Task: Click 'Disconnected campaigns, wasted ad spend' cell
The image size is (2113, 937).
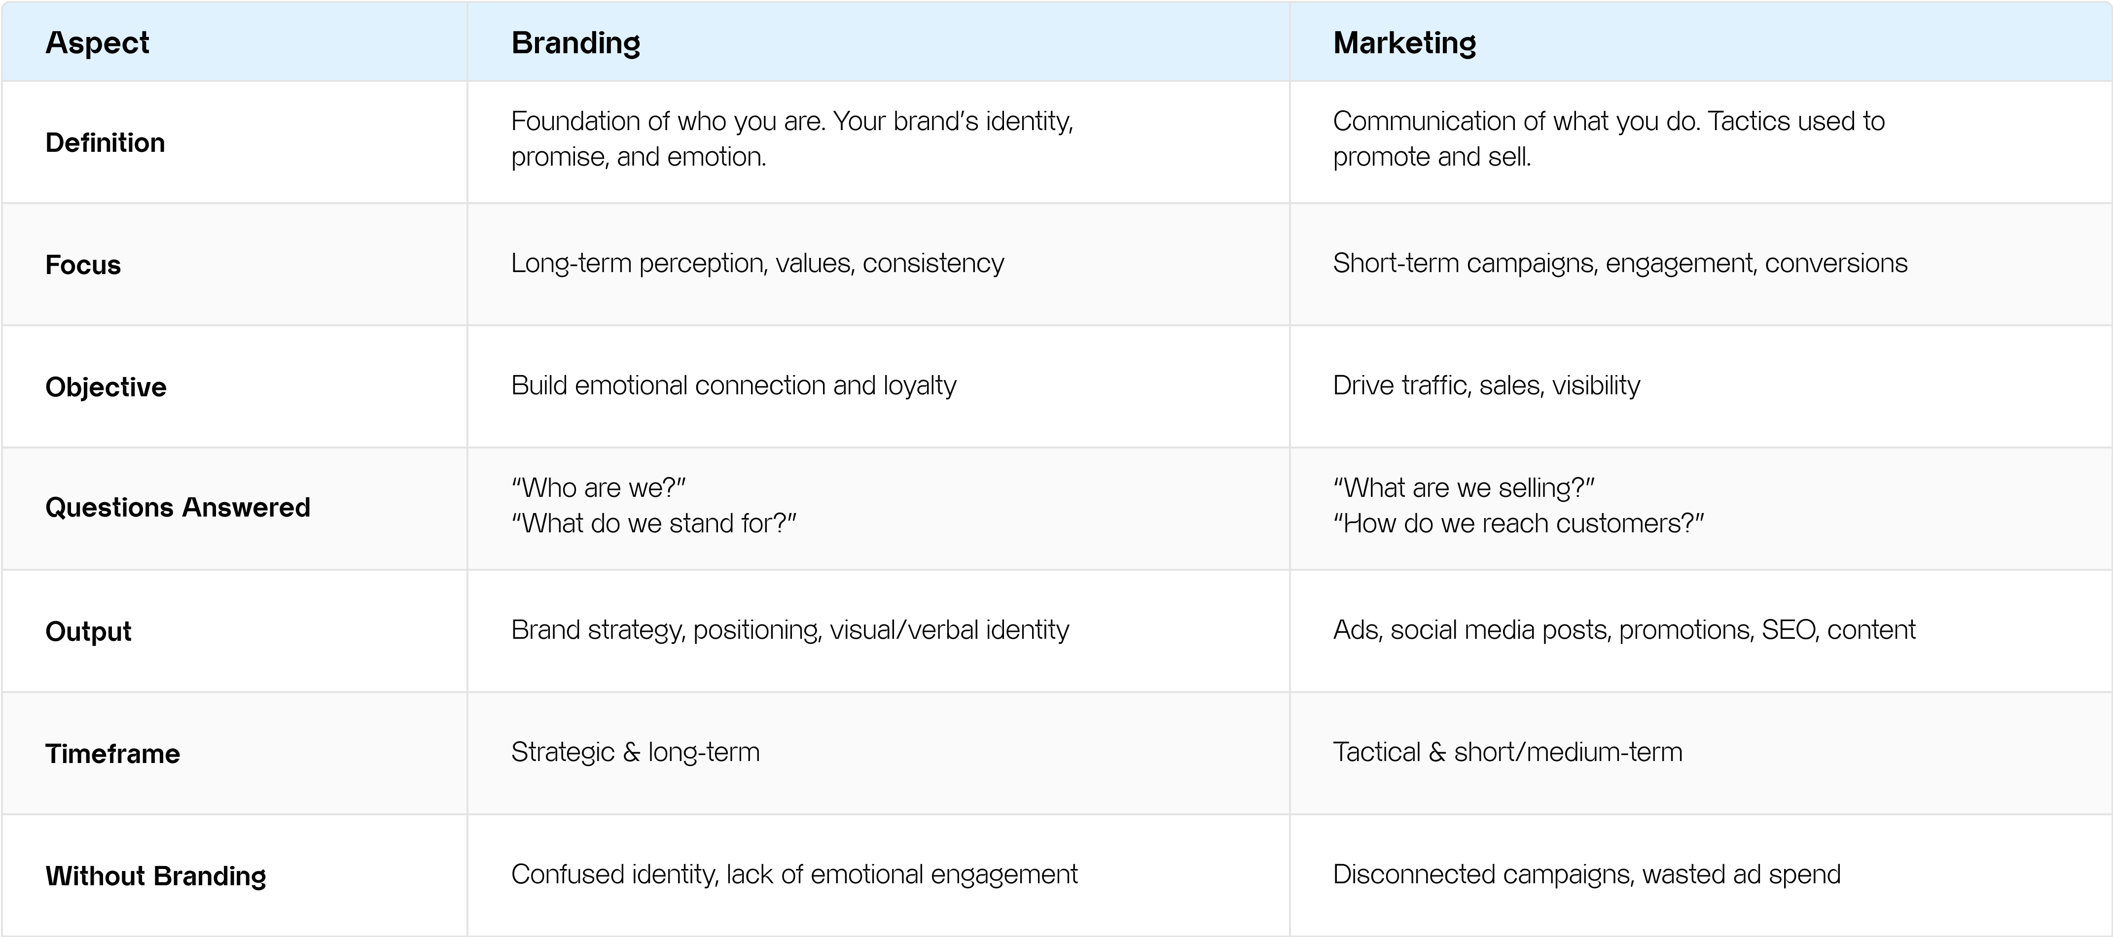Action: click(x=1700, y=875)
